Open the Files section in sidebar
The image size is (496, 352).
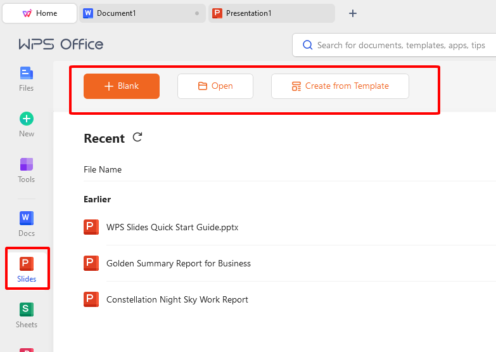(x=26, y=79)
